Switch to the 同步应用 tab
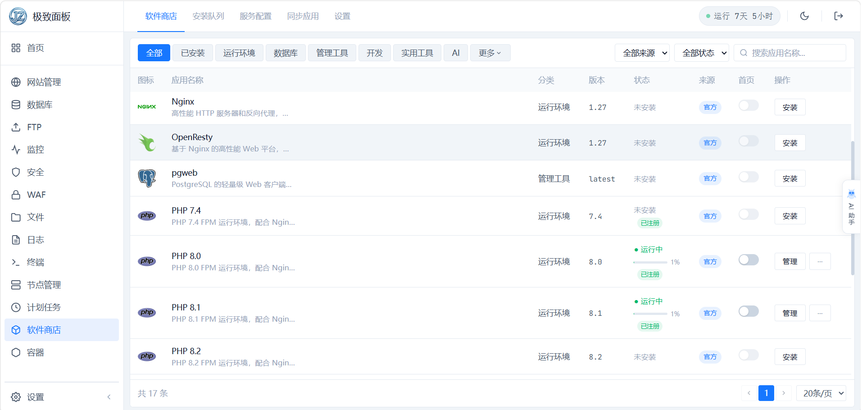 [x=303, y=16]
